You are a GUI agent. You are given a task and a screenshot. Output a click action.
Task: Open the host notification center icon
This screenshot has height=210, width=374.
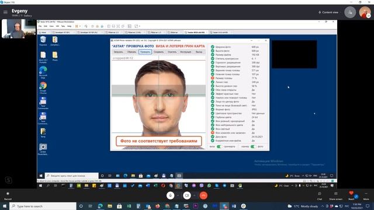(x=368, y=206)
